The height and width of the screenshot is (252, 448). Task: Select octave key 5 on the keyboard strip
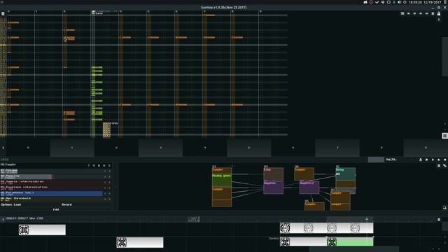tap(249, 148)
